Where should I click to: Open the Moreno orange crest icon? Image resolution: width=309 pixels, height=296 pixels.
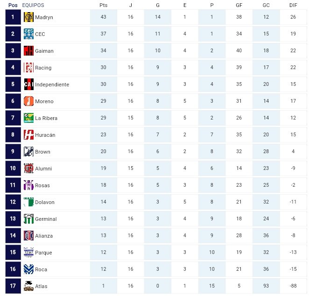pyautogui.click(x=28, y=101)
